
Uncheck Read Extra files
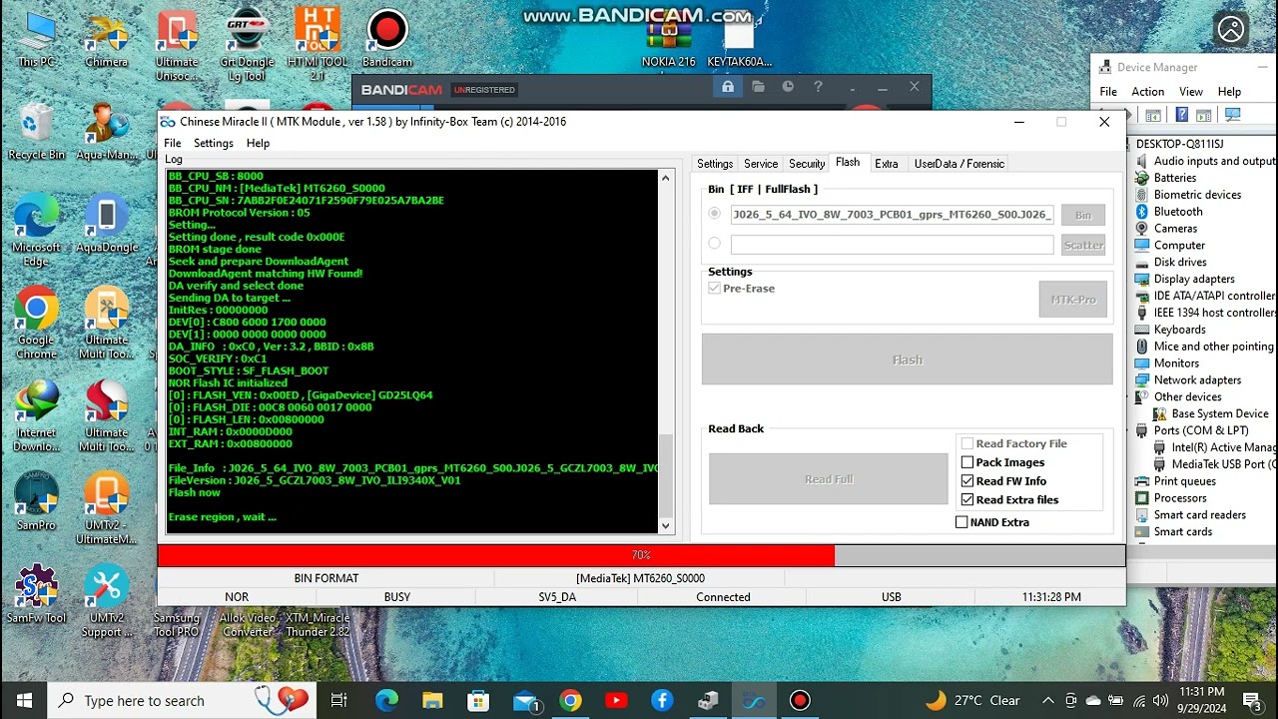point(966,499)
